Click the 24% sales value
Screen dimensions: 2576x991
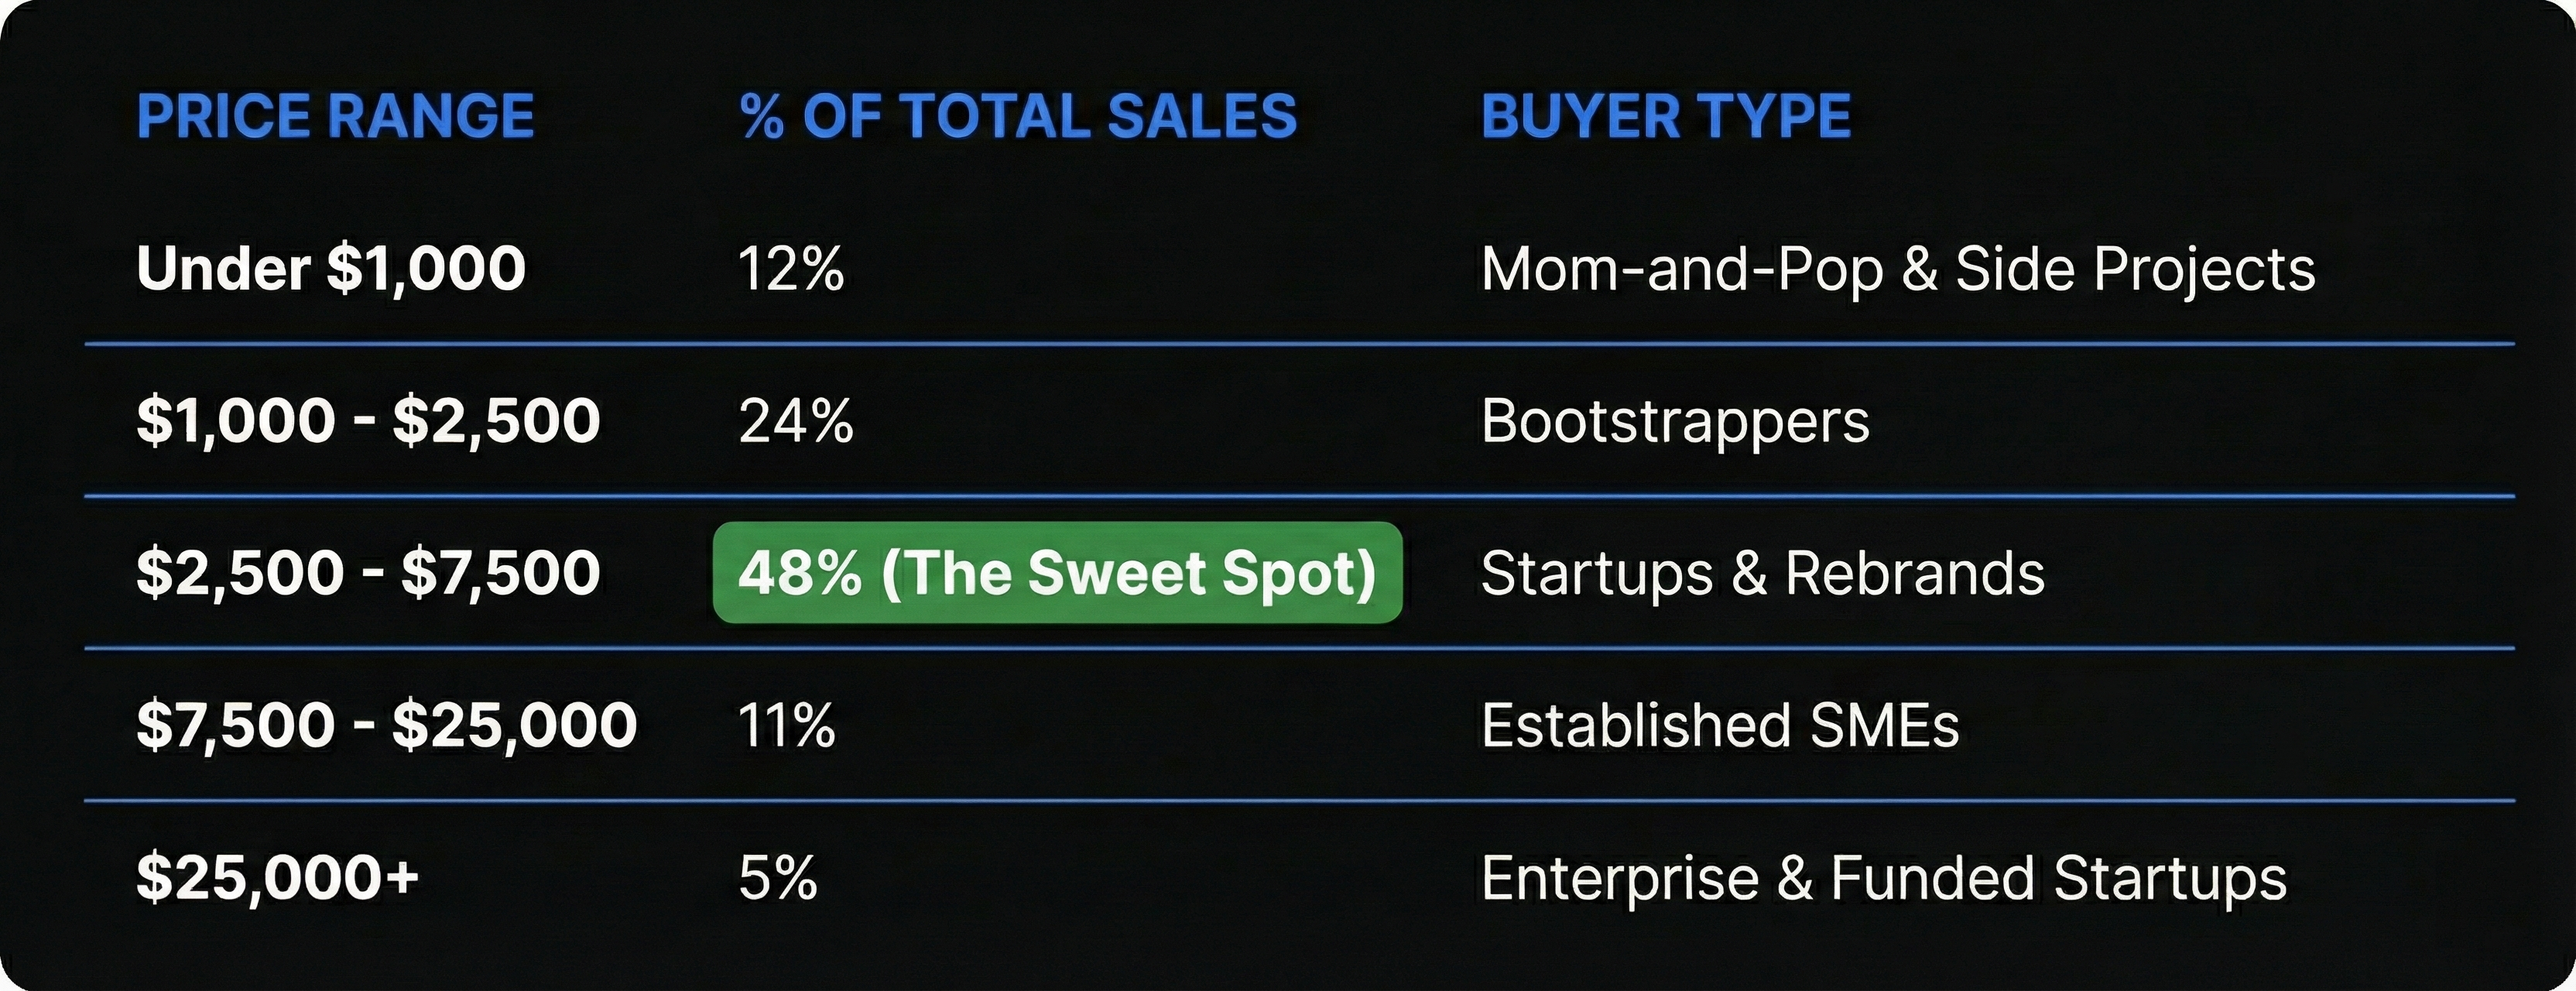pyautogui.click(x=796, y=421)
